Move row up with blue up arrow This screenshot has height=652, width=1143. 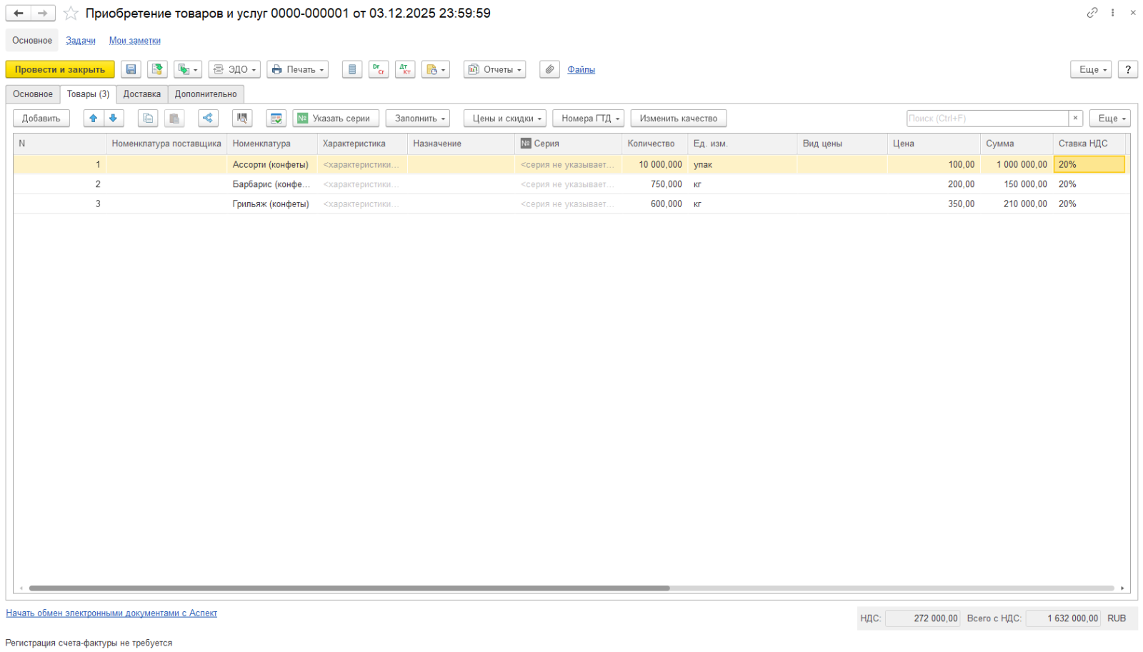tap(94, 119)
